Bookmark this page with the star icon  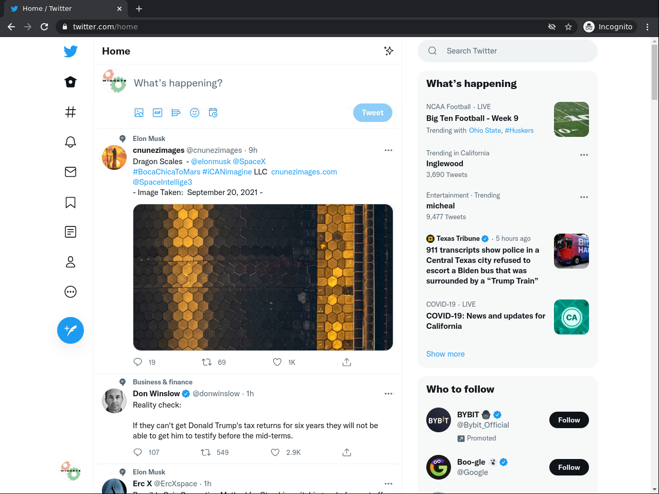coord(568,27)
